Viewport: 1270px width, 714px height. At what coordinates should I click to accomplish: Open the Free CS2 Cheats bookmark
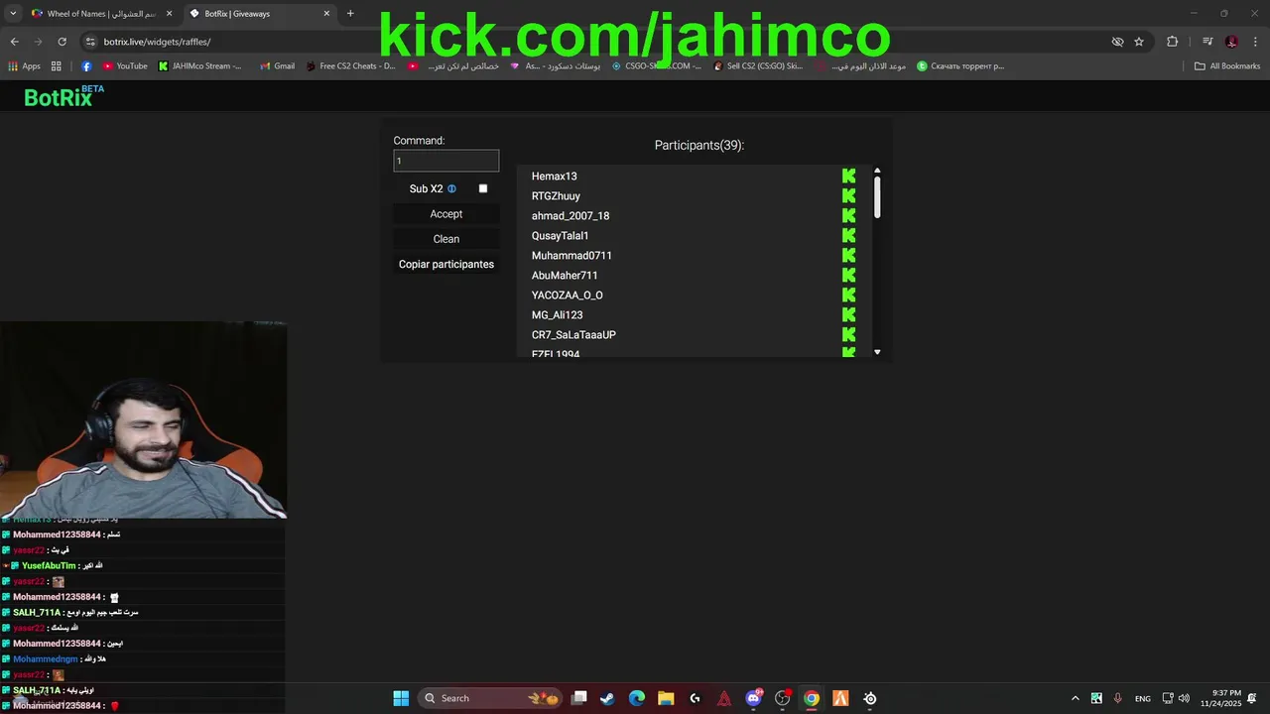tap(350, 66)
